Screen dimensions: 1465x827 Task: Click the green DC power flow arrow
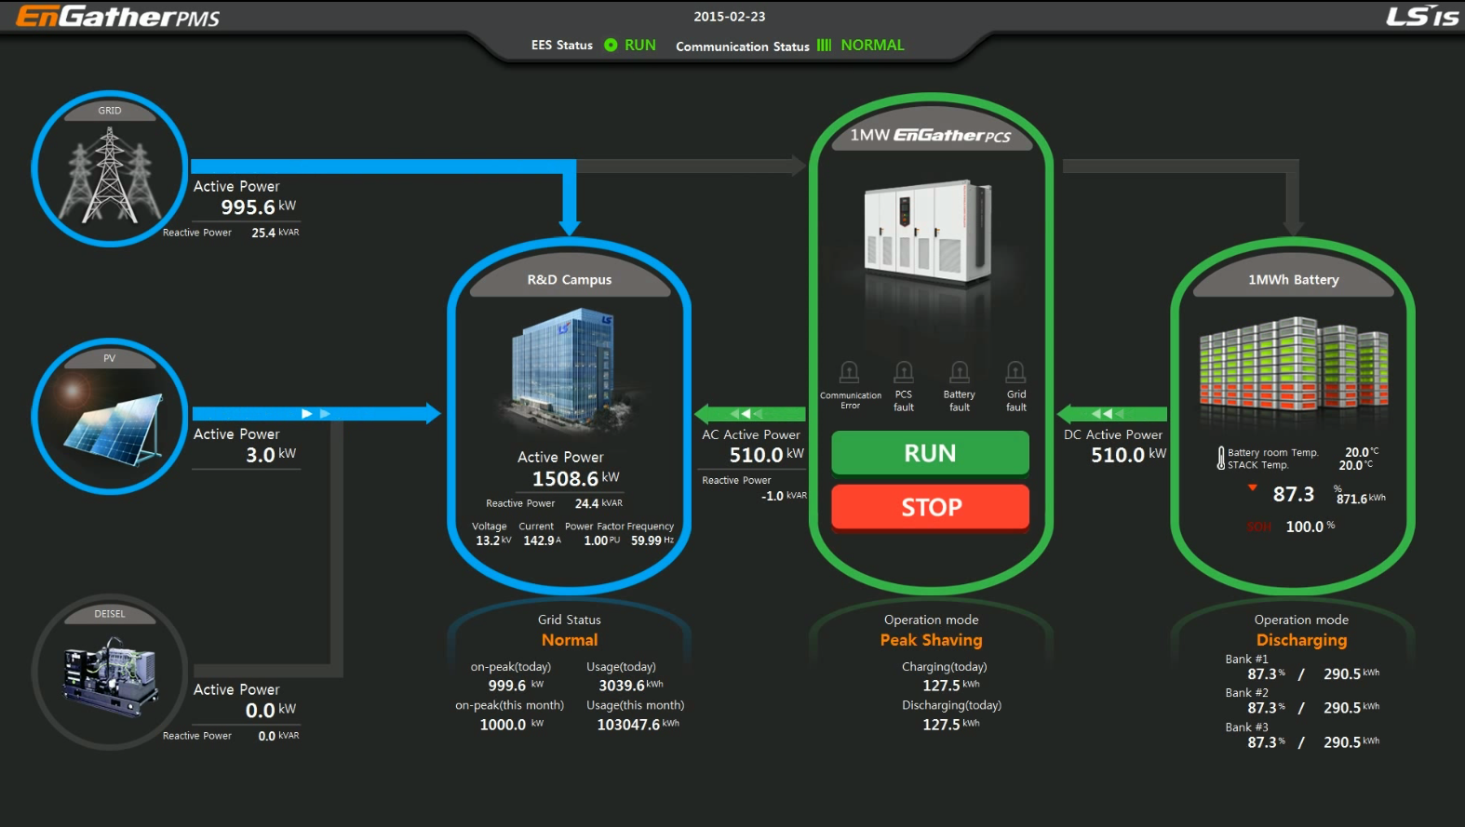[x=1112, y=413]
